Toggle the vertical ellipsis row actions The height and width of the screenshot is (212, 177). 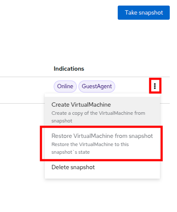point(155,86)
